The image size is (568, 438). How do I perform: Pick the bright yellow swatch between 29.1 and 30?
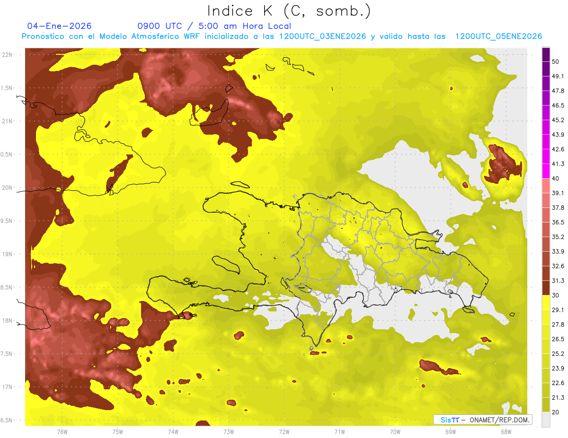pyautogui.click(x=546, y=302)
